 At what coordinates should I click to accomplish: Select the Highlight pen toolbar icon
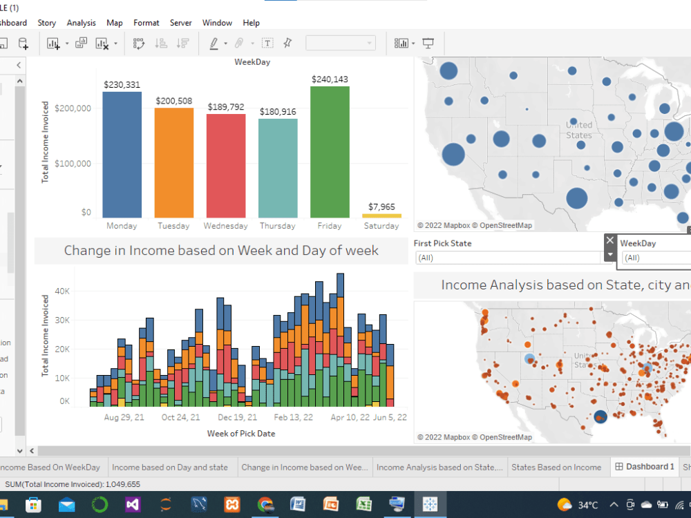click(216, 43)
